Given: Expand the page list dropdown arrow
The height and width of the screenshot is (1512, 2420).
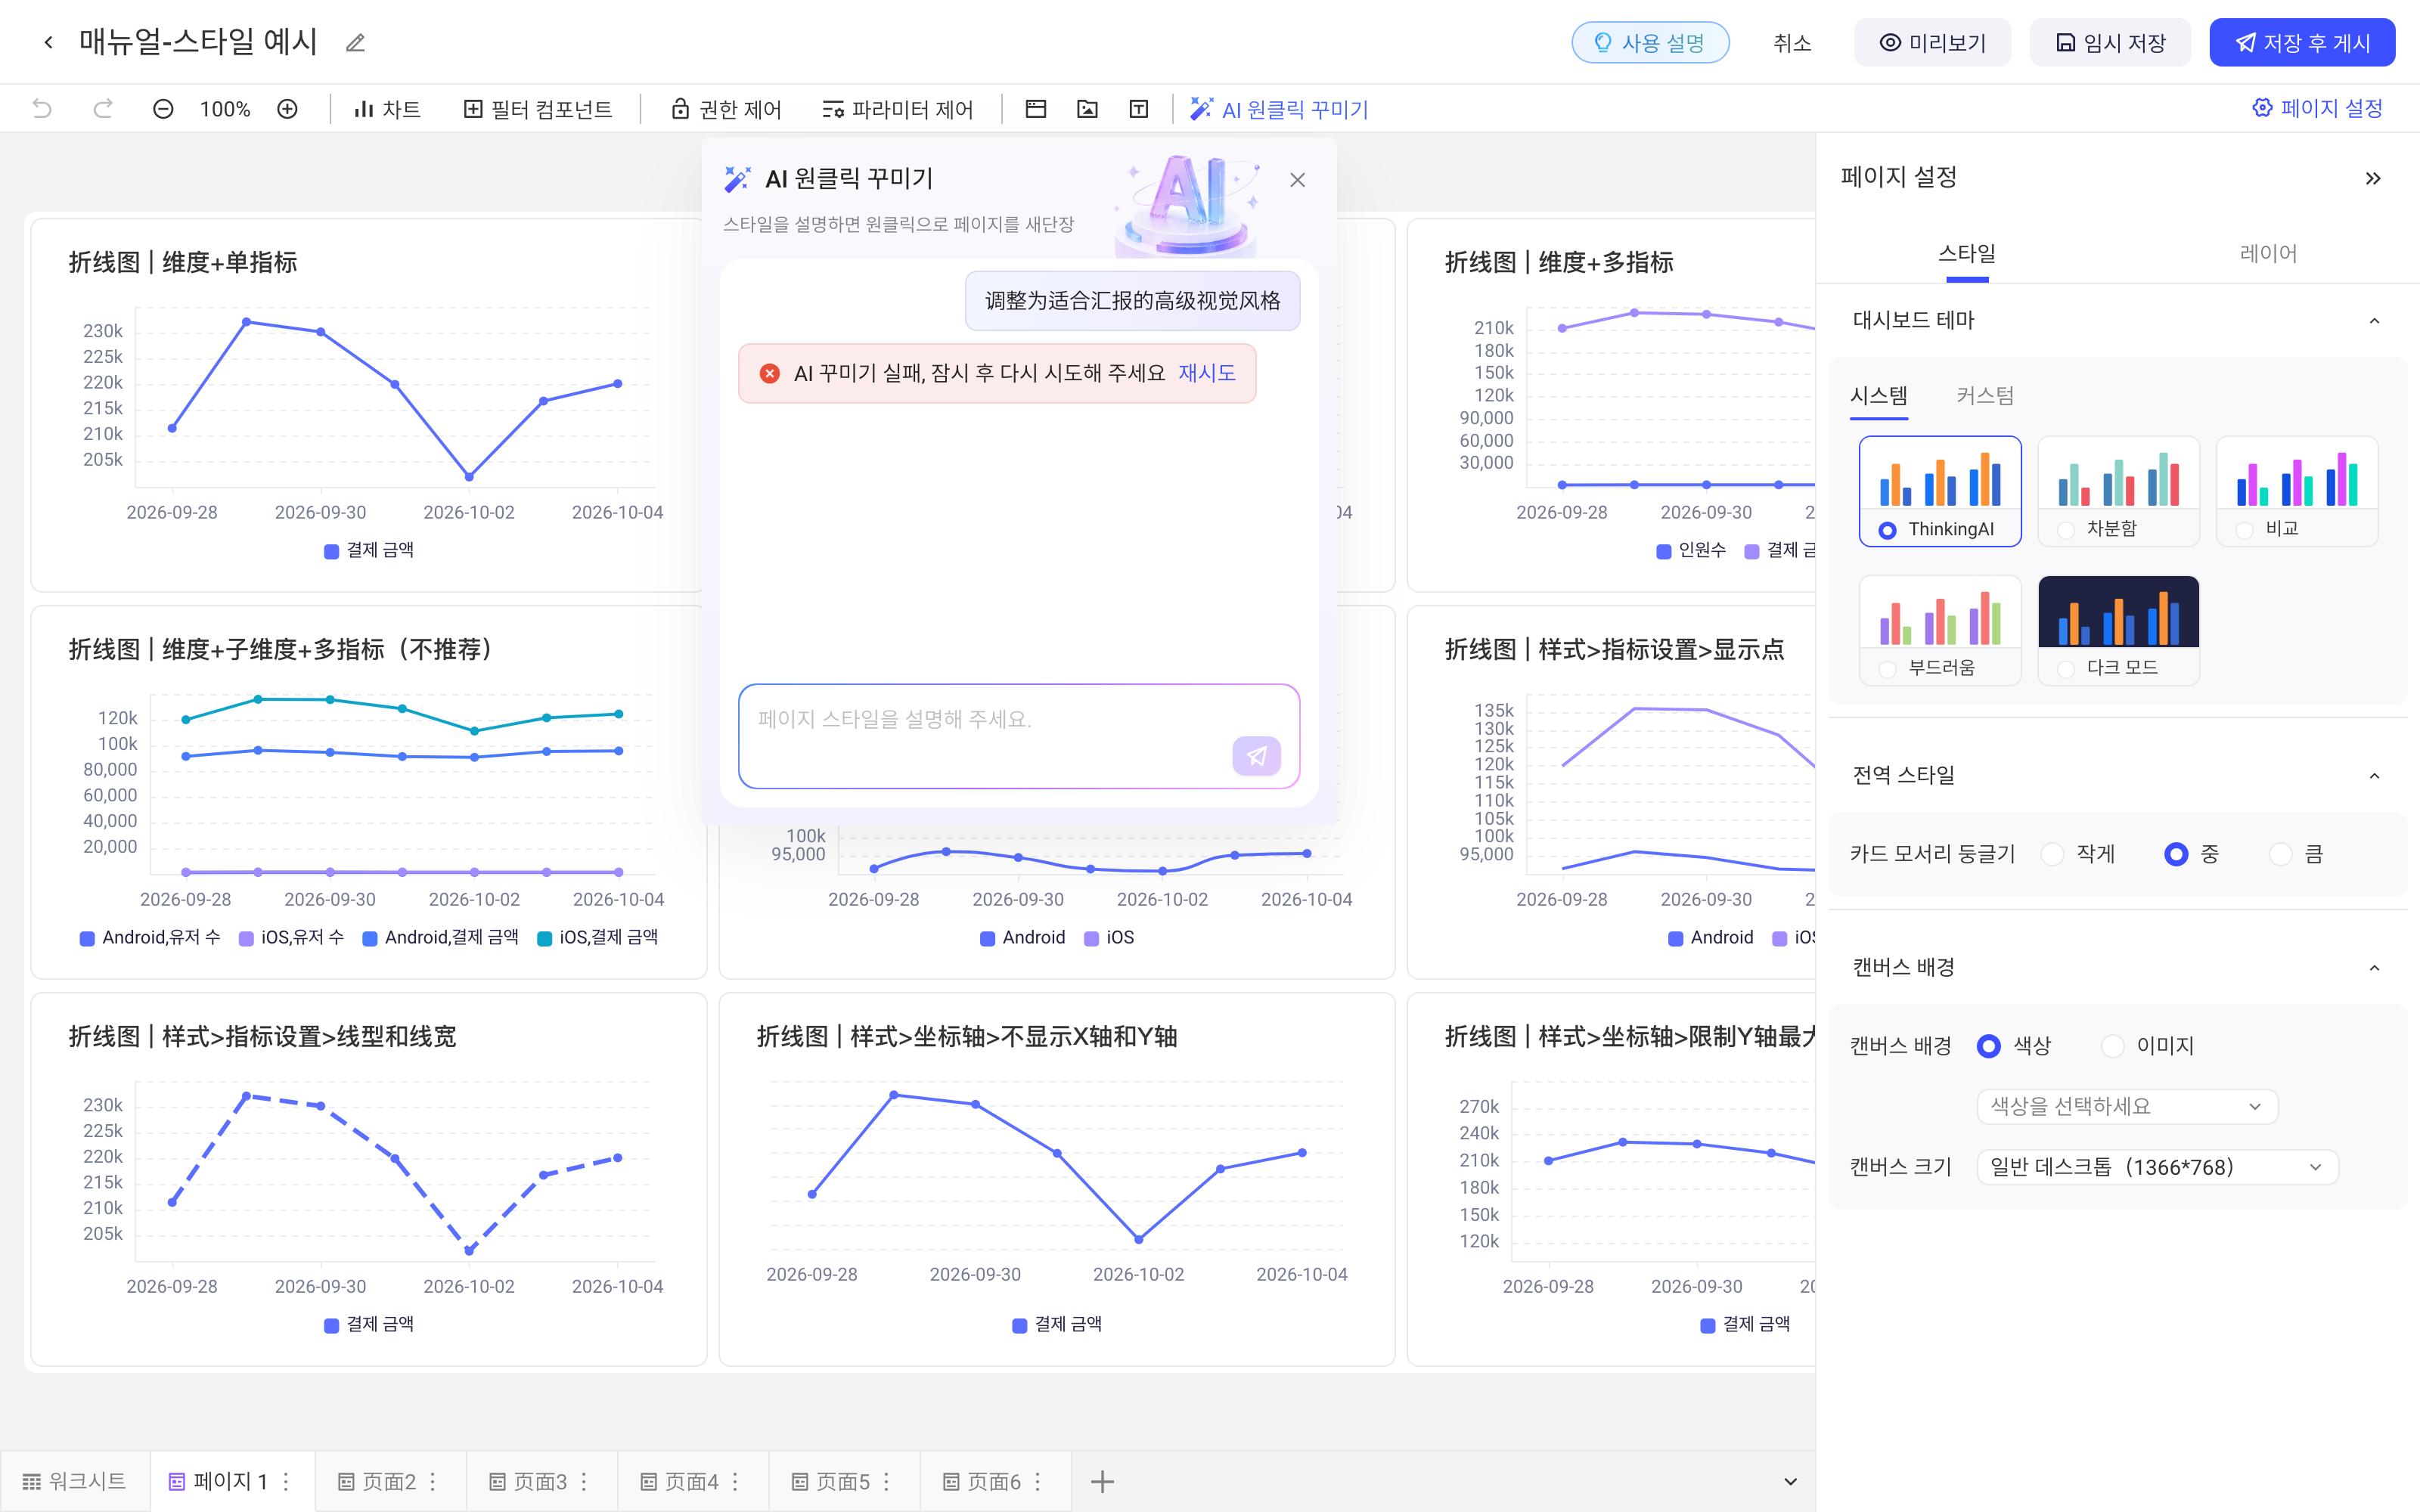Looking at the screenshot, I should (1790, 1481).
